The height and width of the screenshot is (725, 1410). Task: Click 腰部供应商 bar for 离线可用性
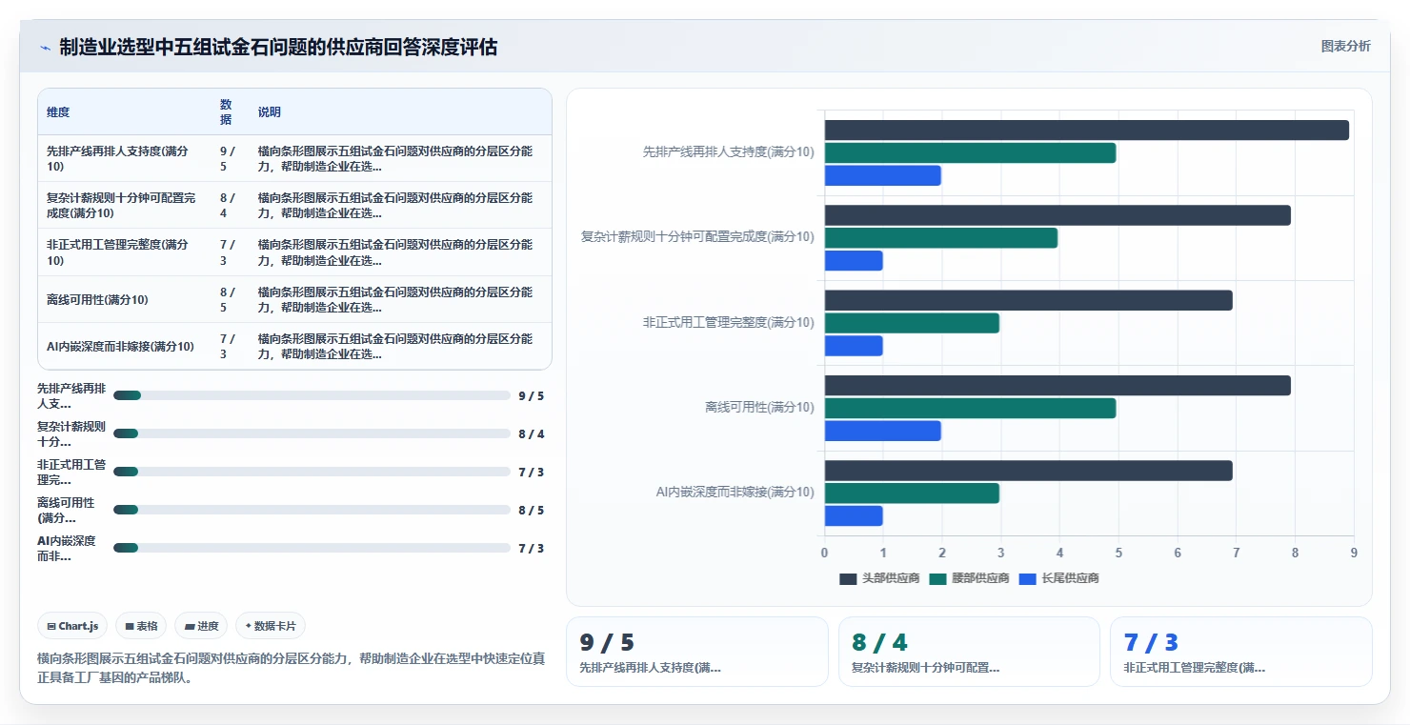[970, 408]
